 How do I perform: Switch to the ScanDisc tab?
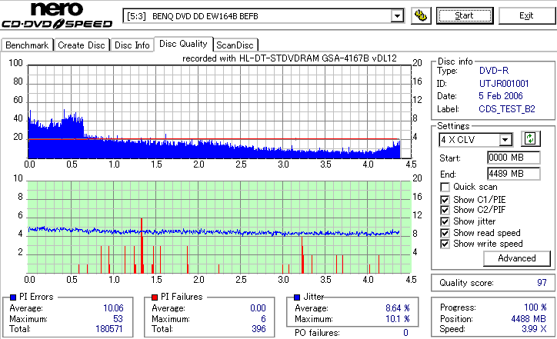(235, 45)
